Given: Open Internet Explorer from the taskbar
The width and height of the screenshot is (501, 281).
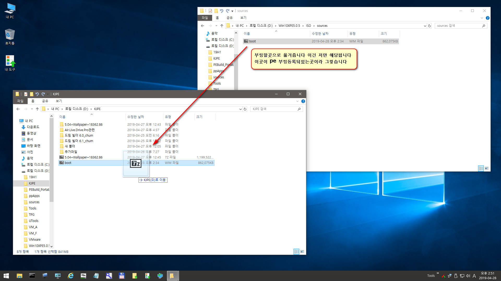Looking at the screenshot, I should [x=70, y=276].
